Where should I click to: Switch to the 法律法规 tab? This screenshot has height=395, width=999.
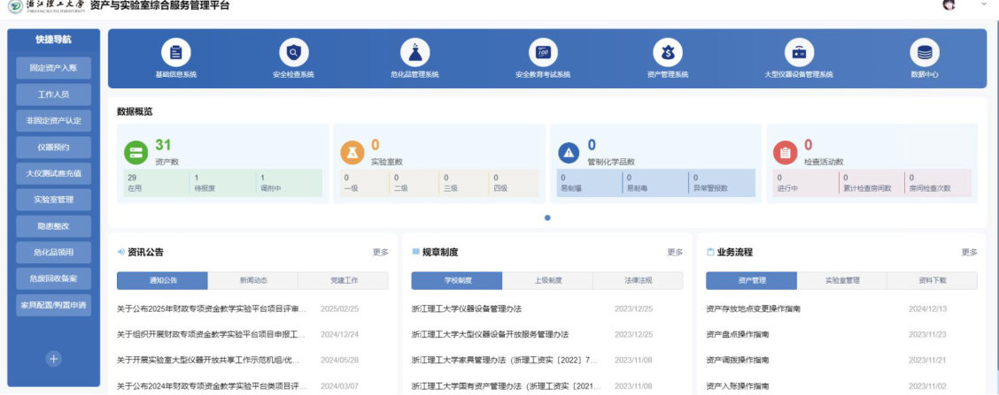[x=638, y=280]
